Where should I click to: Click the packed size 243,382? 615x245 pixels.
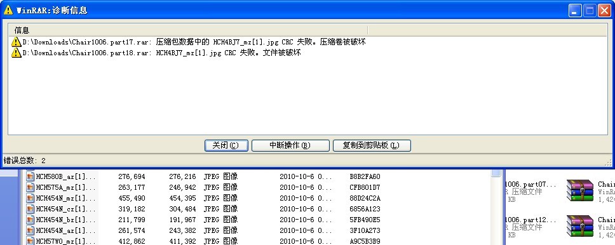182,230
